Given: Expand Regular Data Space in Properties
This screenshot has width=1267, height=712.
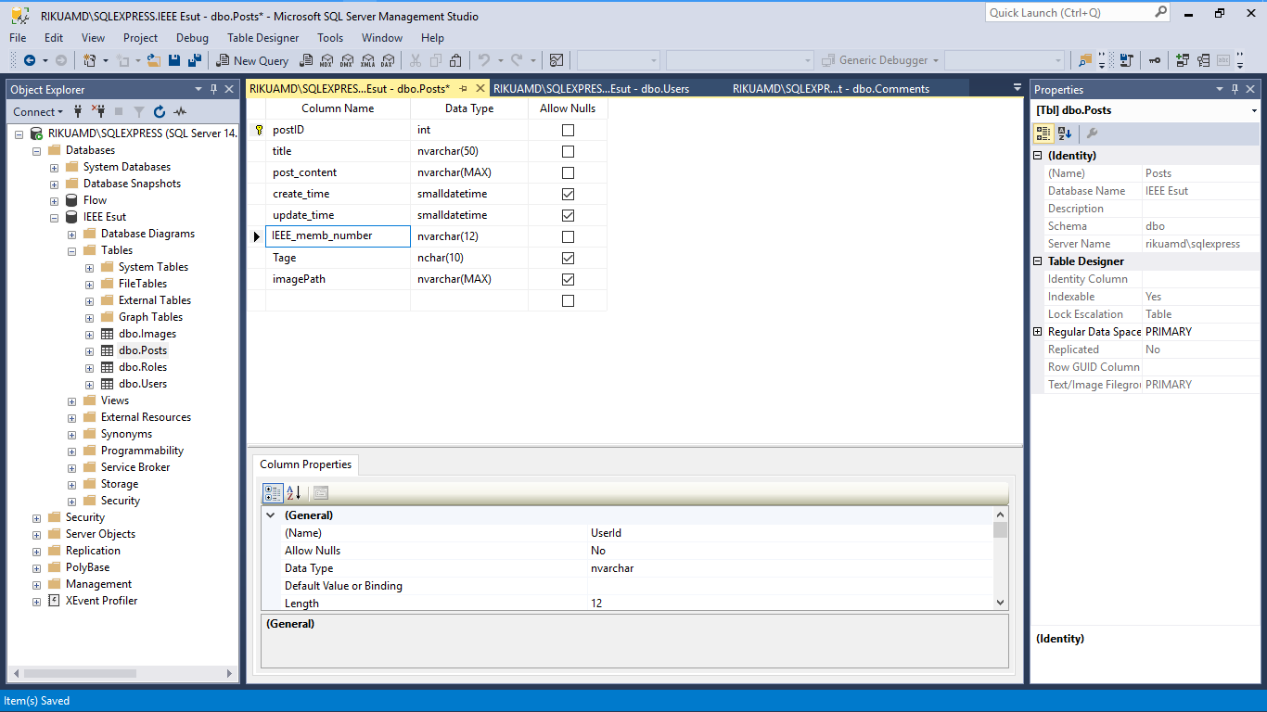Looking at the screenshot, I should tap(1038, 332).
